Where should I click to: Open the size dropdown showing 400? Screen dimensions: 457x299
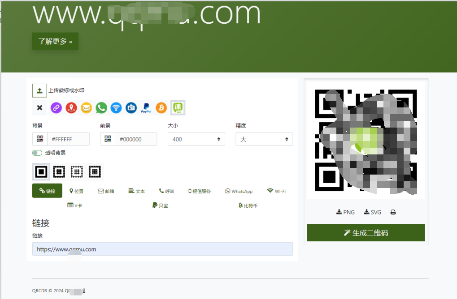tap(196, 139)
